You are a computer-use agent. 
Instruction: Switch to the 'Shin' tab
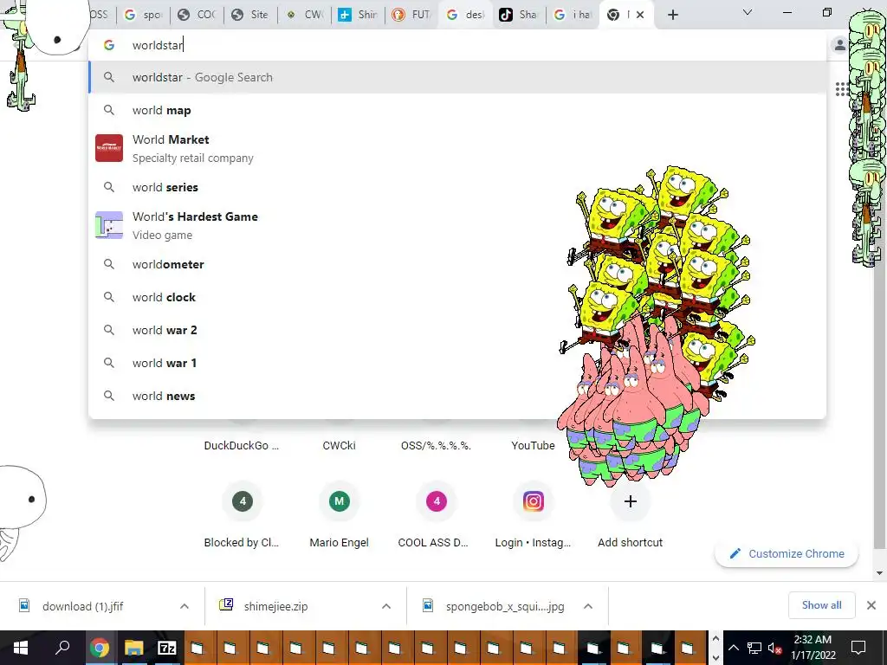point(358,15)
